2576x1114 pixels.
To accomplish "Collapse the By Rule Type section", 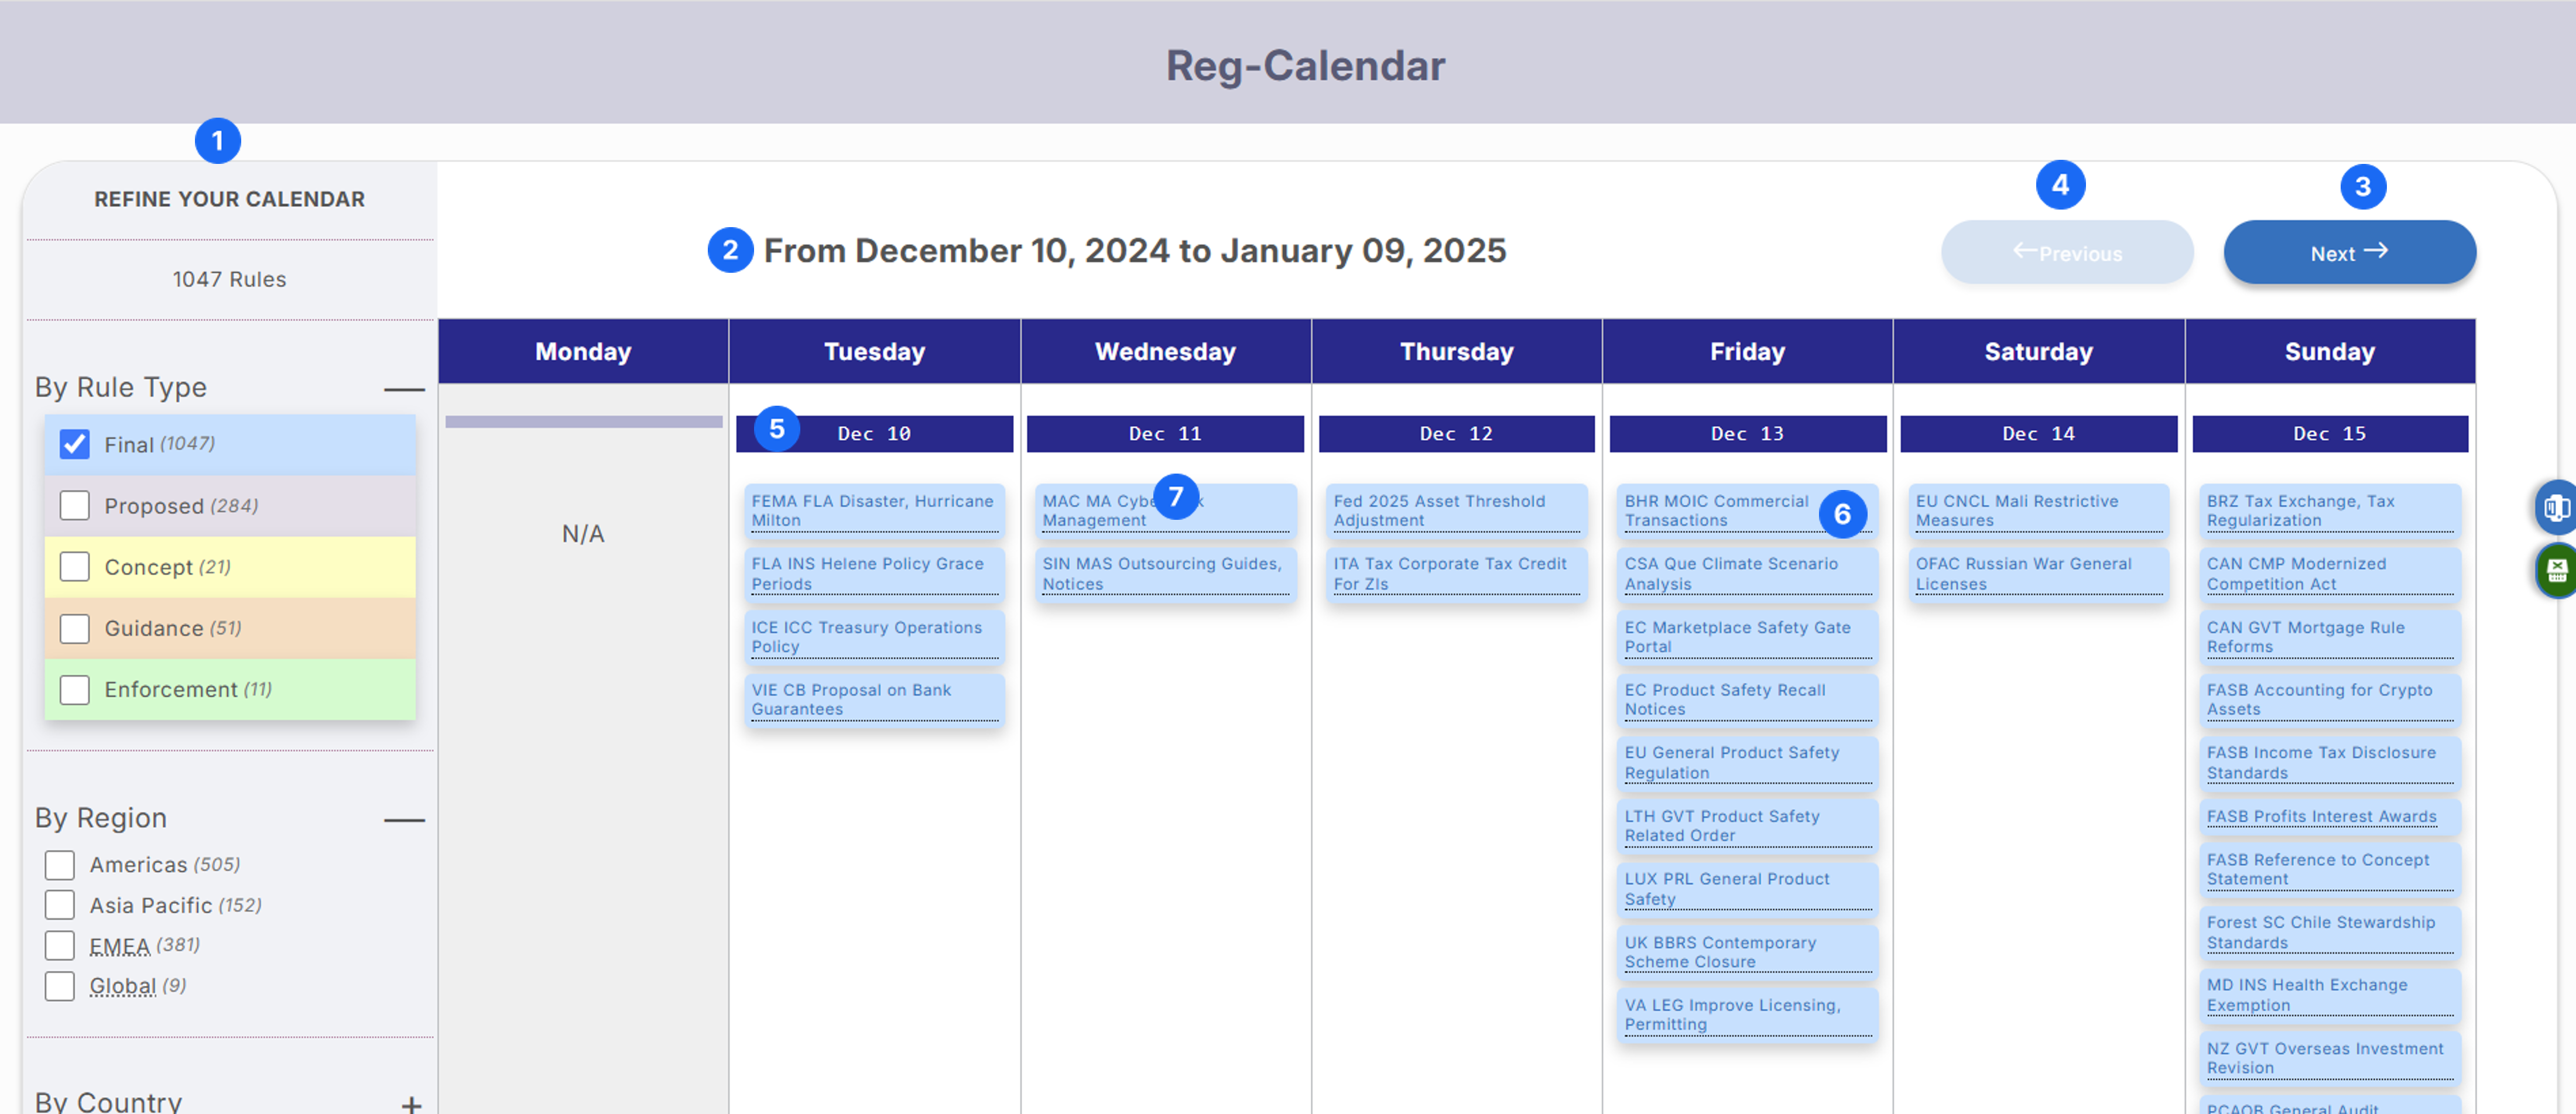I will click(x=404, y=389).
